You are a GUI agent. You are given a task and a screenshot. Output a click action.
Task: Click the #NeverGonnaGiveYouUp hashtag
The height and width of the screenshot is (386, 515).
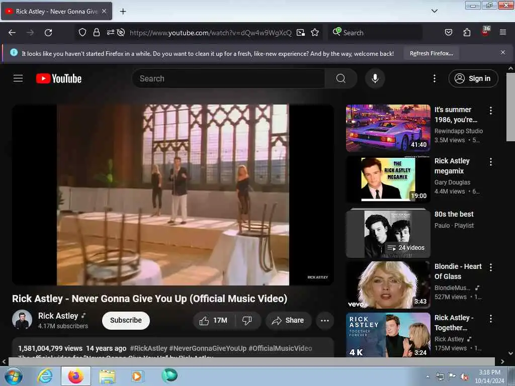point(208,348)
